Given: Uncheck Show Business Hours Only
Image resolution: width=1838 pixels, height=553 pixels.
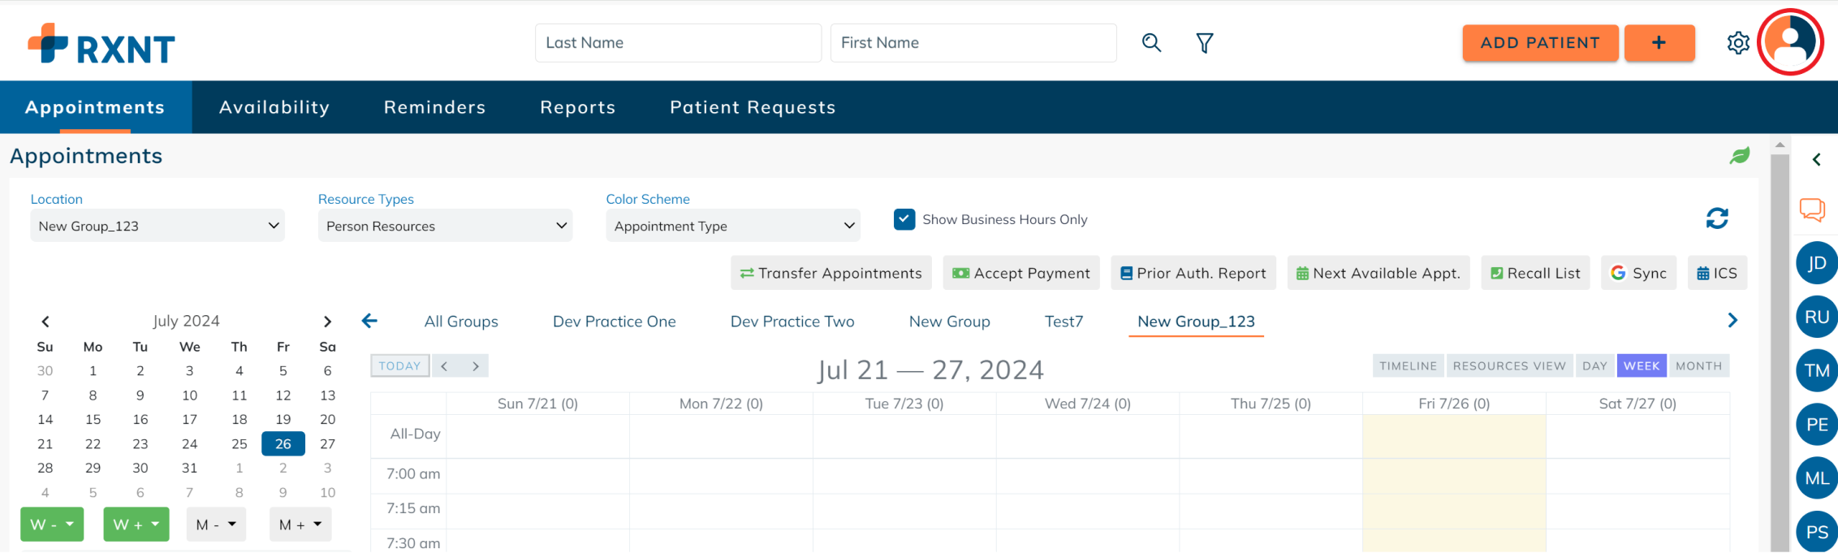Looking at the screenshot, I should 904,219.
